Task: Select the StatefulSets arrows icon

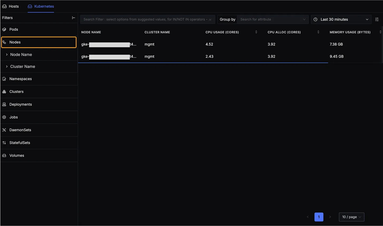Action: [x=4, y=142]
